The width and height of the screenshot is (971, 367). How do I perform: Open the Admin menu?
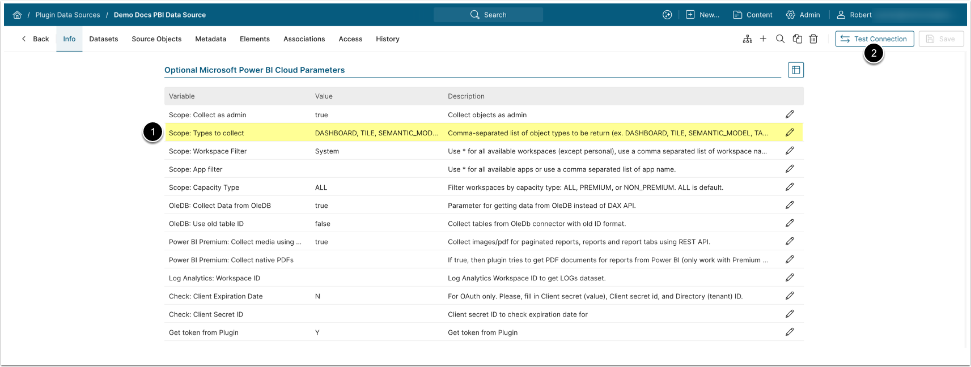coord(803,15)
